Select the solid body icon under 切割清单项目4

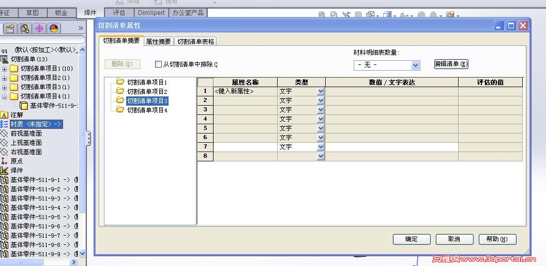pos(24,106)
